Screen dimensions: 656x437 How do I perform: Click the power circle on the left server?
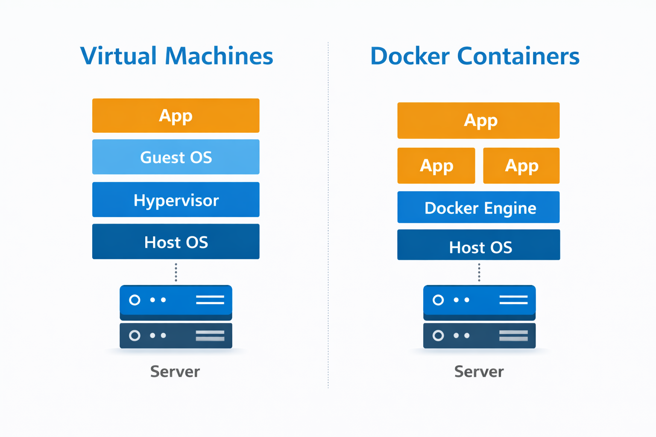[135, 300]
